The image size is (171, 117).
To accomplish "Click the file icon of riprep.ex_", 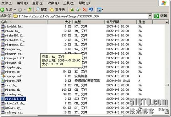I will (x=3, y=72).
